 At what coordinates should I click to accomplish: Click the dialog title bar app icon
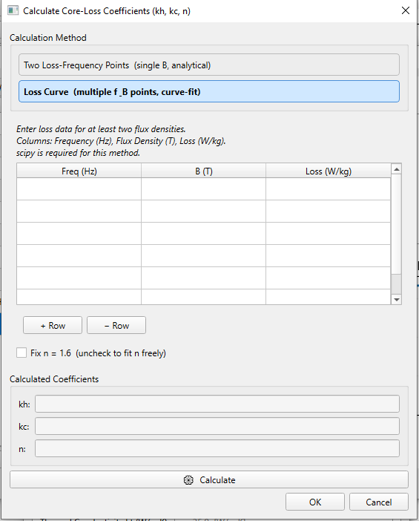point(13,10)
